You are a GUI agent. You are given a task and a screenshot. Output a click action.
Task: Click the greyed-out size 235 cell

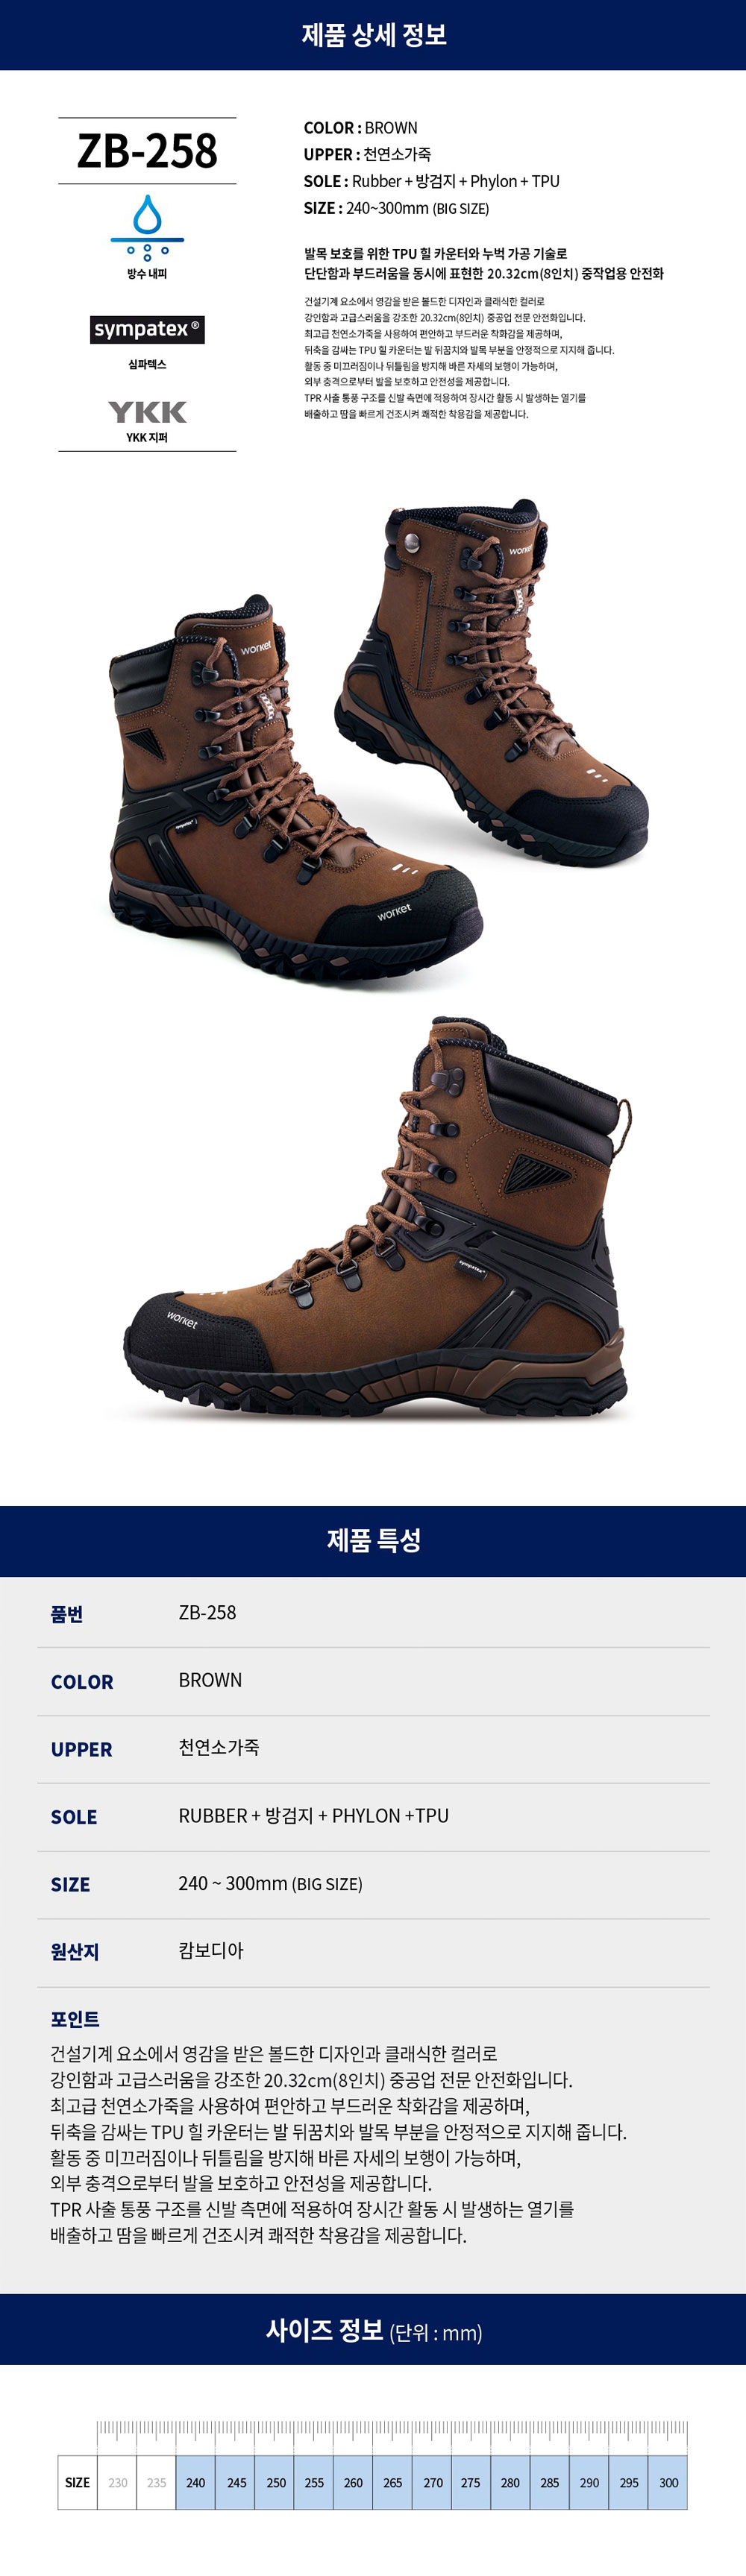(157, 2482)
